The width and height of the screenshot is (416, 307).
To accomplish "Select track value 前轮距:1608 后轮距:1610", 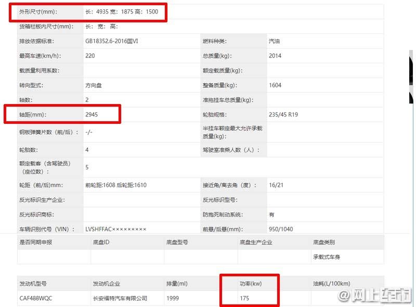I will click(x=116, y=185).
